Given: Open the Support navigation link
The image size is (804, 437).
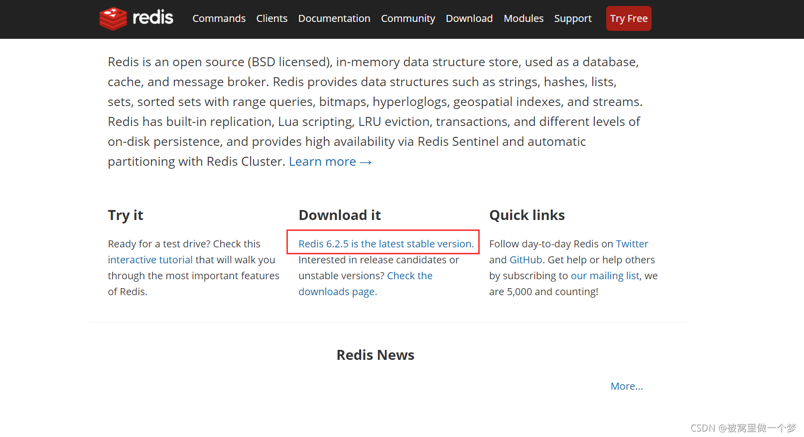Looking at the screenshot, I should point(573,18).
